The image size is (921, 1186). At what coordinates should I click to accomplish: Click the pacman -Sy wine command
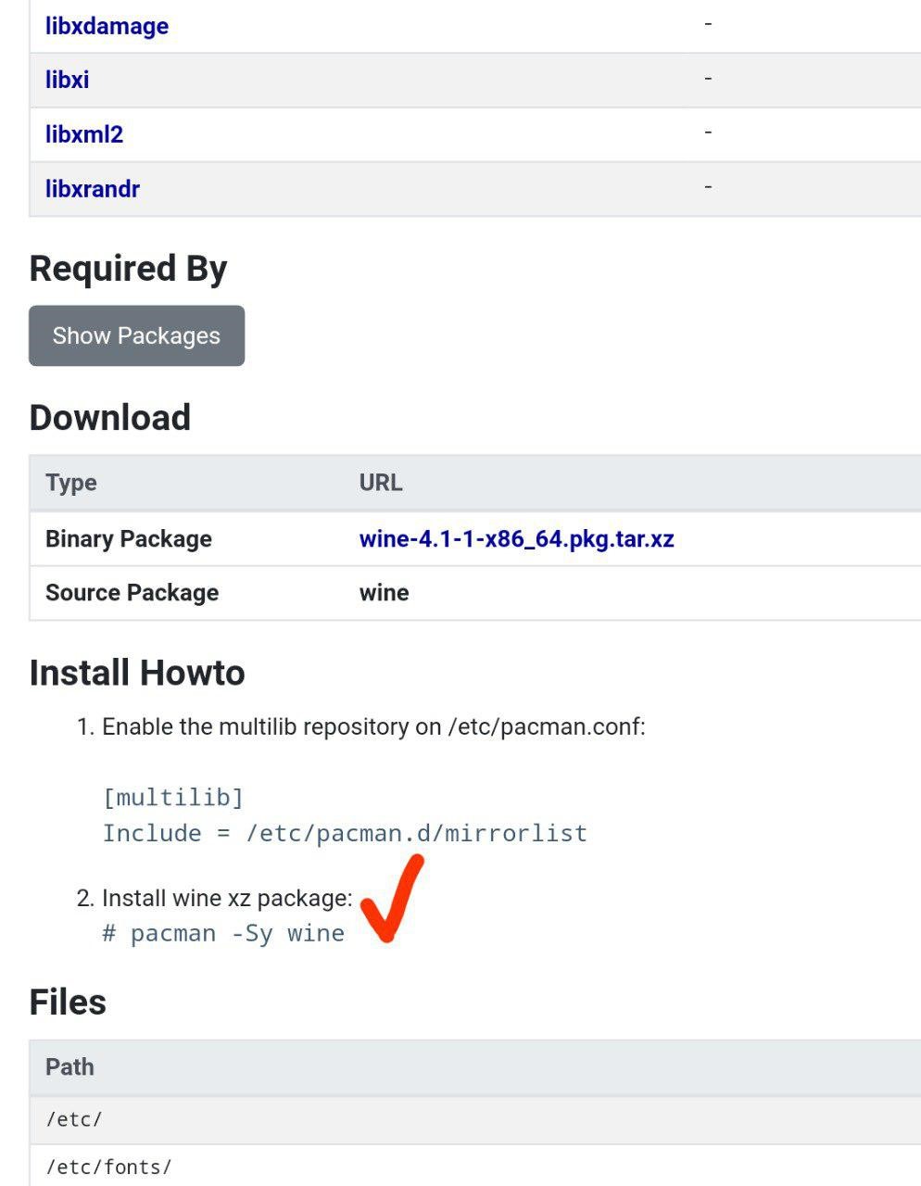click(x=223, y=933)
